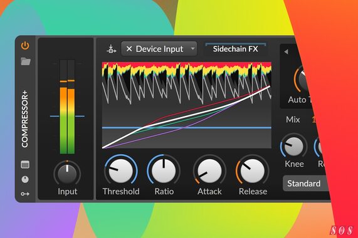Clear the sidechain source with X icon
Screen dimensions: 358x238
point(129,49)
